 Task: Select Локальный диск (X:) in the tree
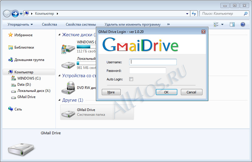[x=34, y=91]
